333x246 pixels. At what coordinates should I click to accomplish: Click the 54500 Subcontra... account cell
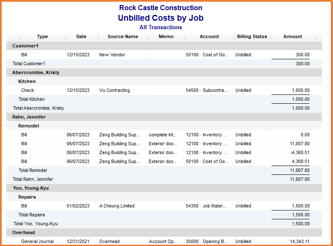pos(207,90)
